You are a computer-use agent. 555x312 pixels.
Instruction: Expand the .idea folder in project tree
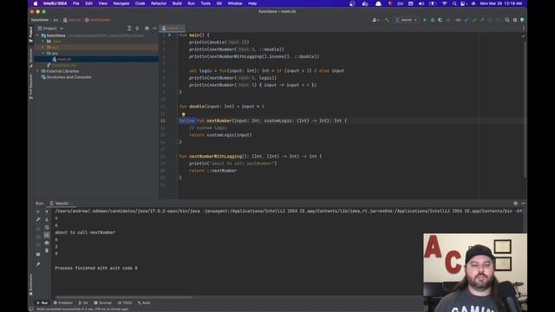pyautogui.click(x=43, y=42)
